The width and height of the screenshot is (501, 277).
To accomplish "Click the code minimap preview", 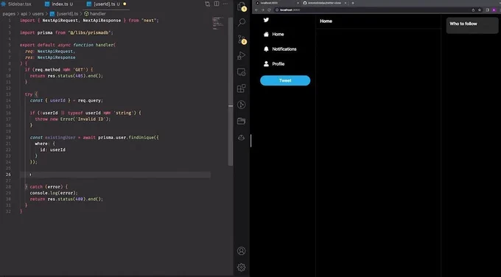I will [218, 23].
